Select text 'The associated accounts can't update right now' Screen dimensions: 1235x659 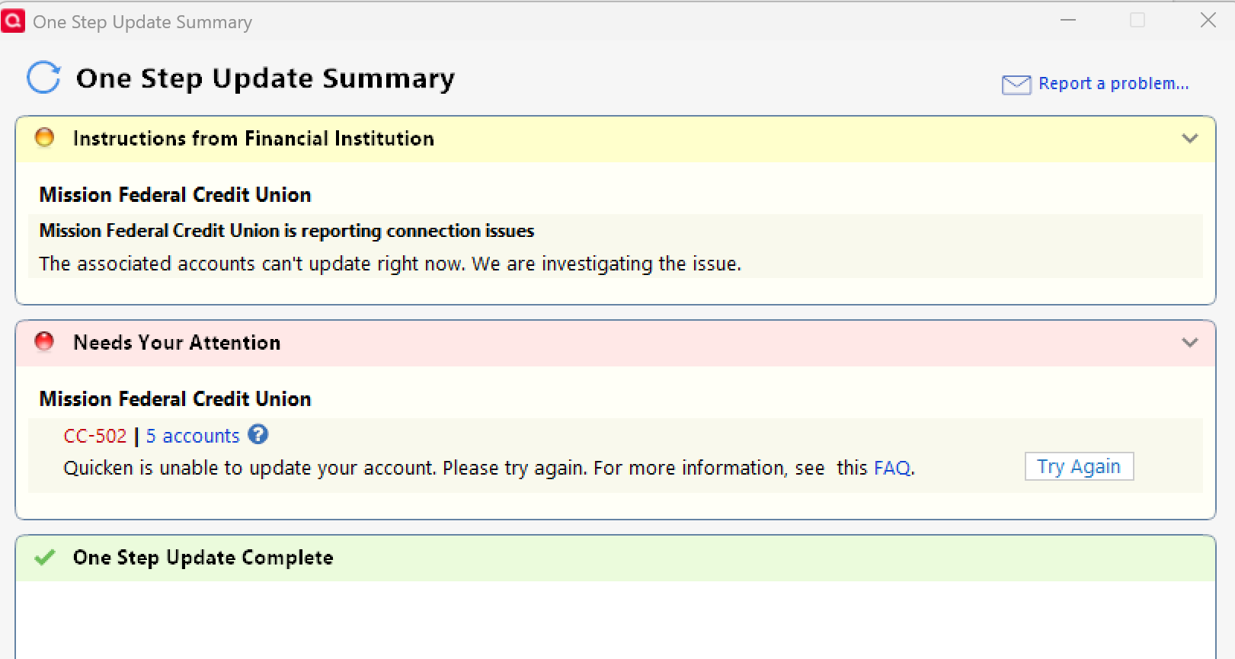(x=252, y=264)
